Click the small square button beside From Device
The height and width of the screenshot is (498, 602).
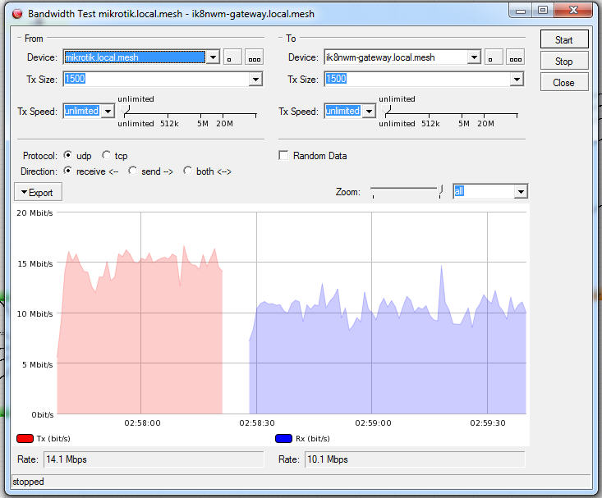coord(232,57)
